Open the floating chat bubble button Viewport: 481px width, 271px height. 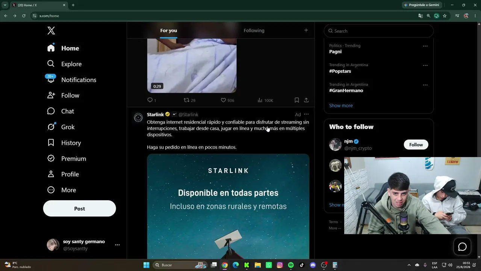tap(462, 247)
